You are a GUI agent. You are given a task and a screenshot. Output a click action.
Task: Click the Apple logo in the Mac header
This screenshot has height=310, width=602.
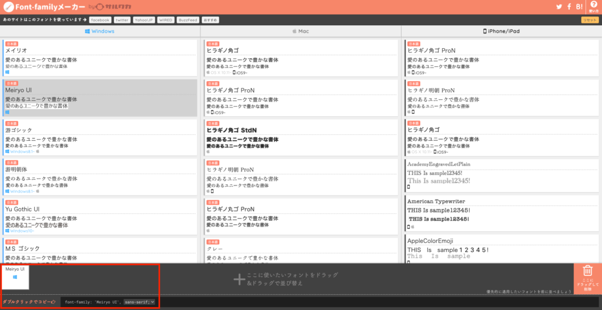tap(295, 31)
